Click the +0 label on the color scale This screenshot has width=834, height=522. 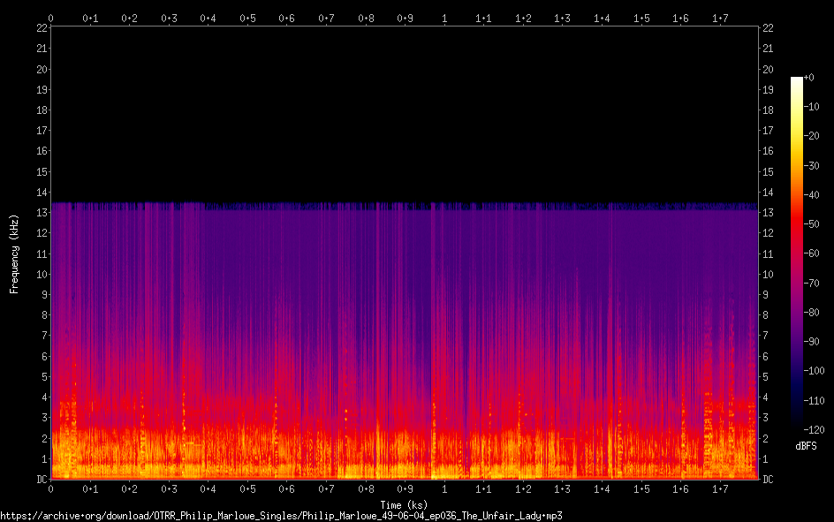809,78
